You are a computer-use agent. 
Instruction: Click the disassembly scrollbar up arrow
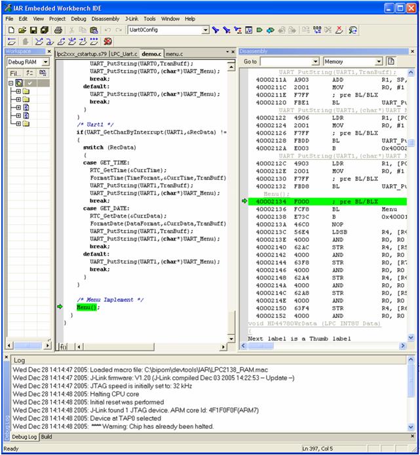(x=411, y=72)
